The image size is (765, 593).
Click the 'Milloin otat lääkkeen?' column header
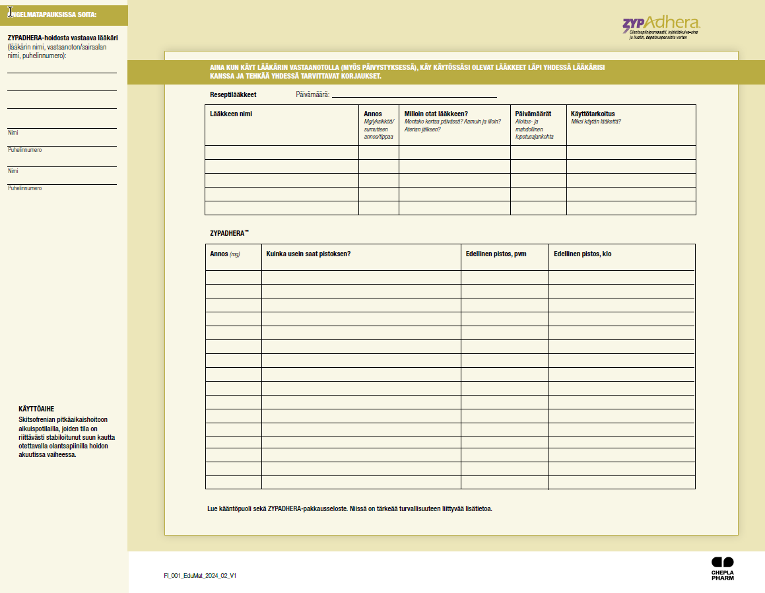436,114
